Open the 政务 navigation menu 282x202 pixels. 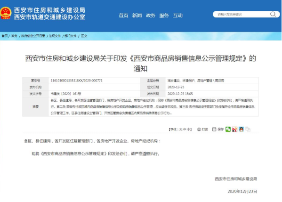pos(151,16)
